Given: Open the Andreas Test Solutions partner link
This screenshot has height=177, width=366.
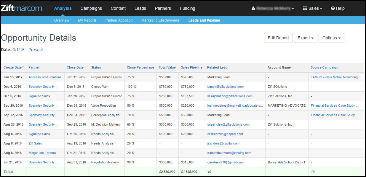Looking at the screenshot, I should [45, 77].
